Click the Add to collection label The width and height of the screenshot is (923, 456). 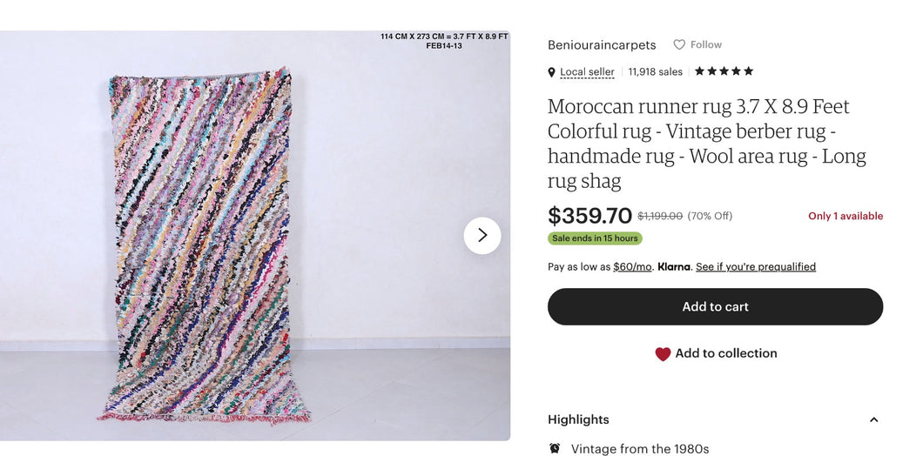pos(726,353)
